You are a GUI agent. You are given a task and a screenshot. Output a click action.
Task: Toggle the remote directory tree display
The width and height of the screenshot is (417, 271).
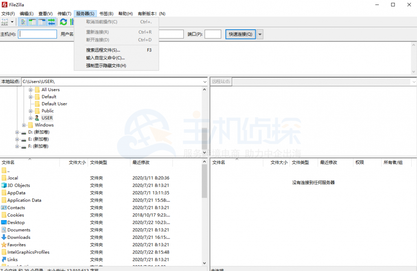pyautogui.click(x=42, y=22)
